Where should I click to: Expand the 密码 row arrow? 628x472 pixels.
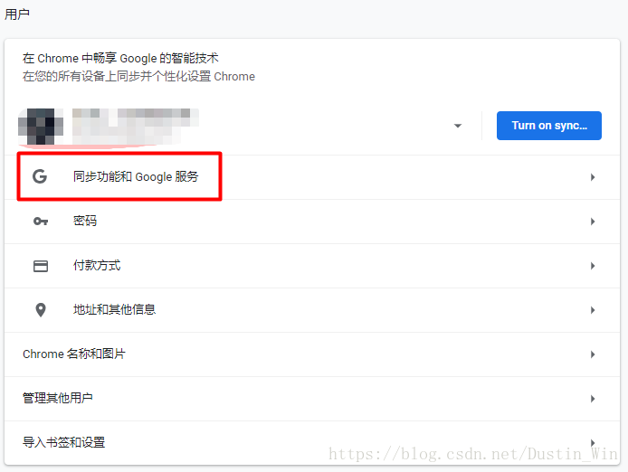tap(593, 222)
